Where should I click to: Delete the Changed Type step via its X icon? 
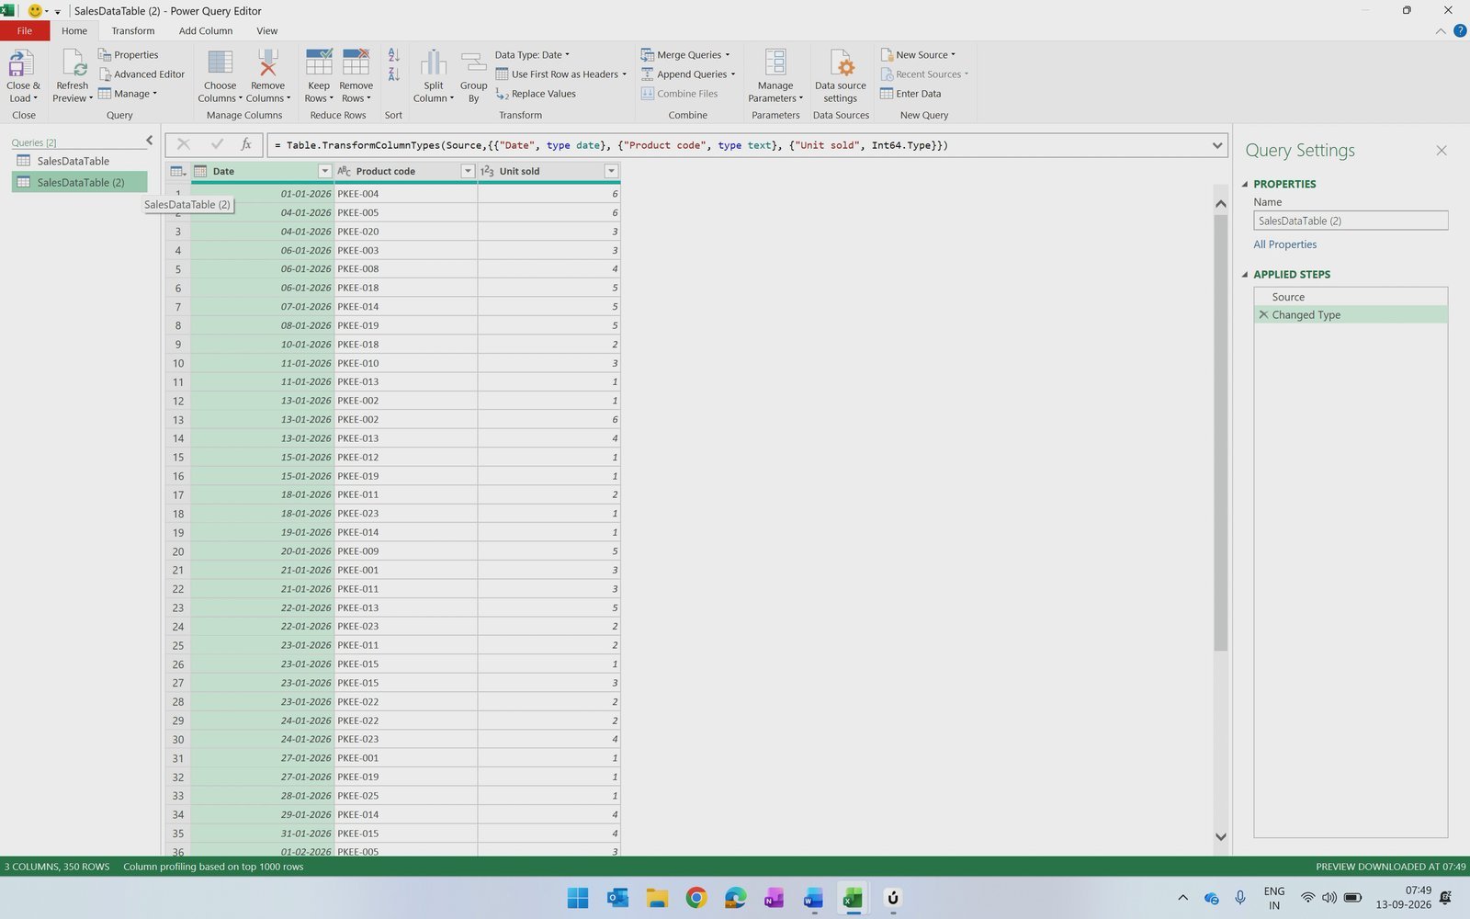tap(1263, 314)
